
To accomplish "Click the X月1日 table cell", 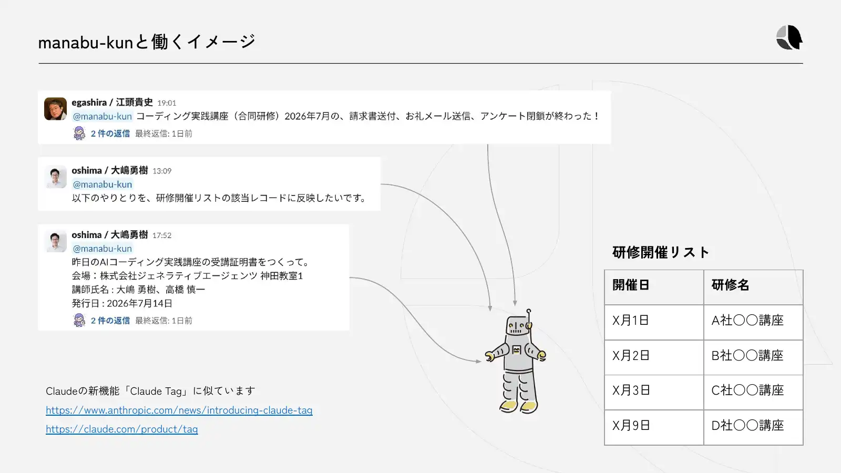I will click(x=654, y=322).
